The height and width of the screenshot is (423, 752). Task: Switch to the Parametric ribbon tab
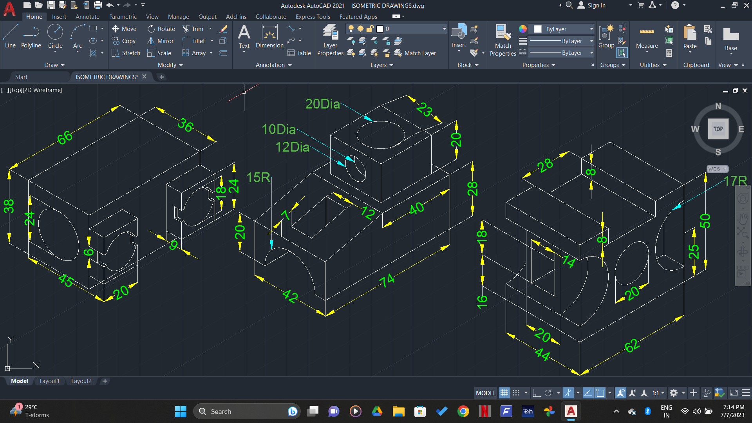[x=123, y=16]
